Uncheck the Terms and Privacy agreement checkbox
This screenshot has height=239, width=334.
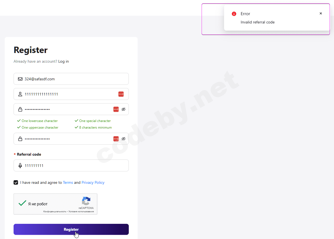coord(16,182)
